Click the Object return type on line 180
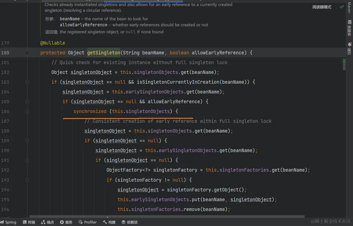 [x=76, y=53]
